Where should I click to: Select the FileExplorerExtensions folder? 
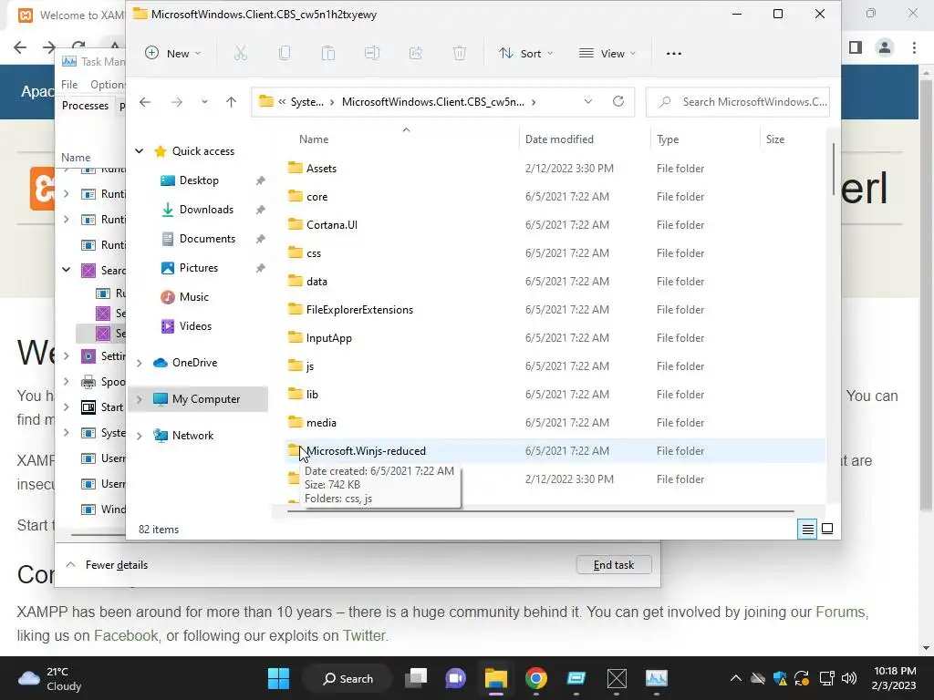[x=359, y=310]
